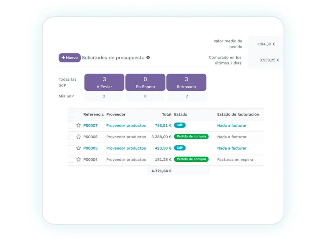Viewport: 324px width, 243px height.
Task: Open the gear settings next to Solicitudes de presupuesto
Action: [x=148, y=58]
